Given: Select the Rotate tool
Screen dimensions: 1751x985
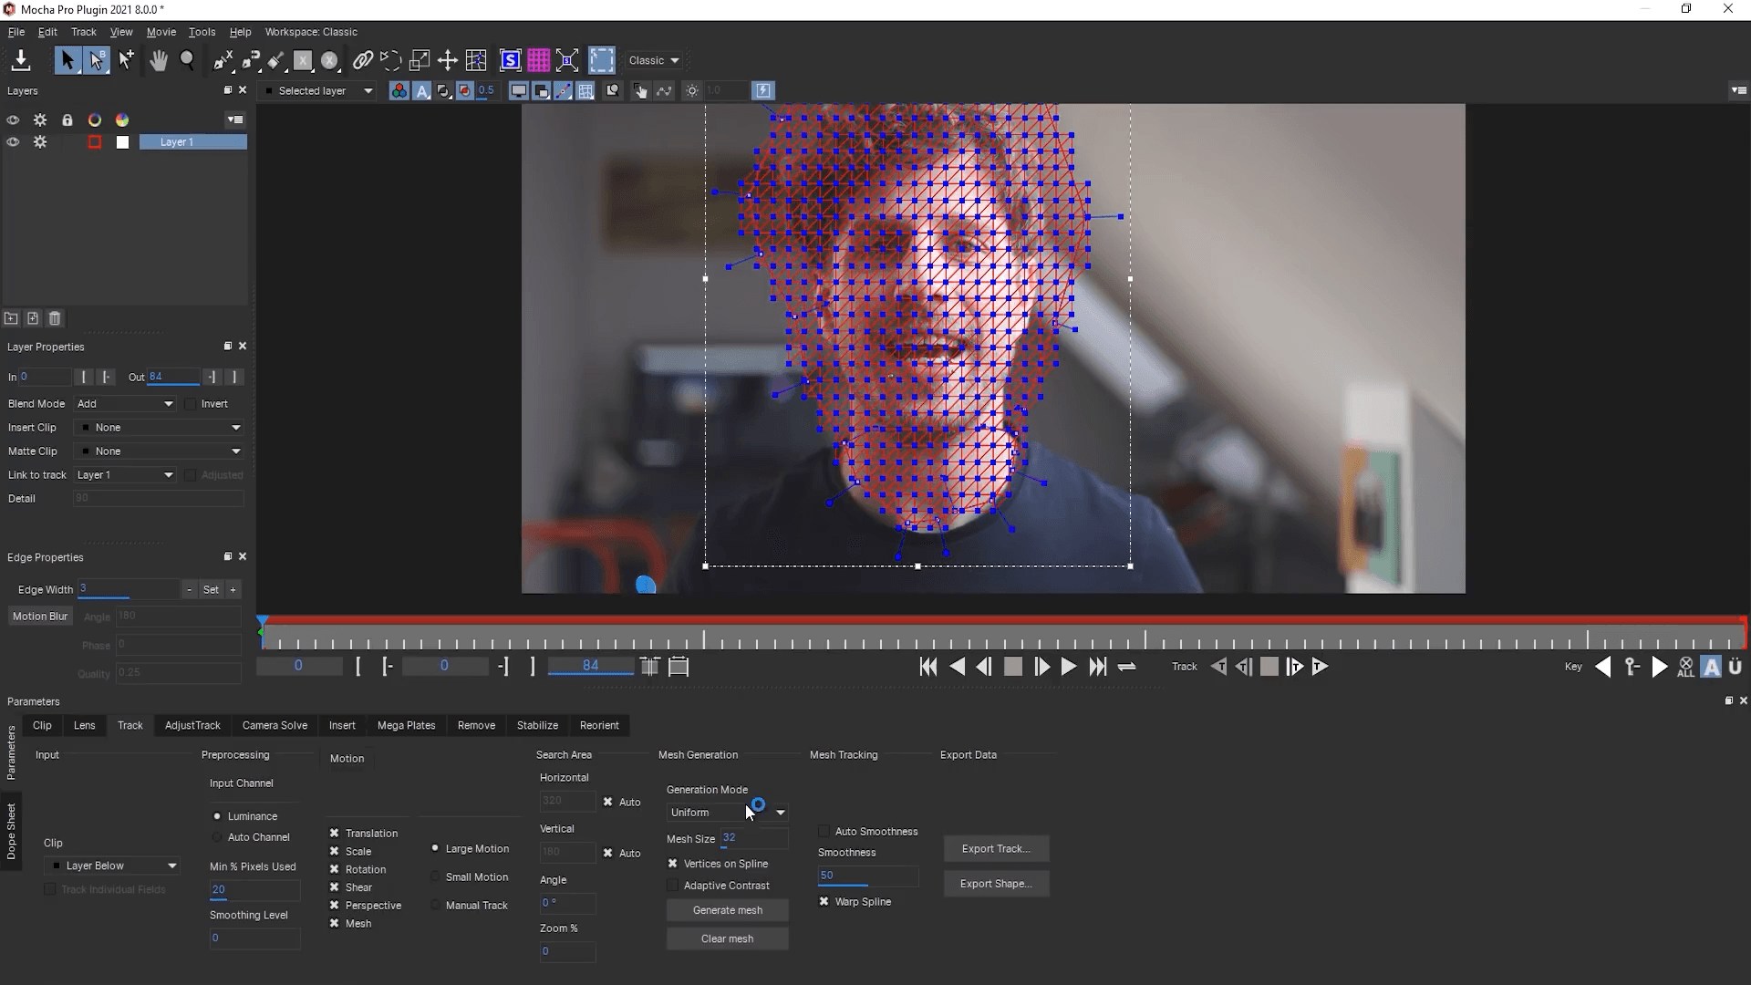Looking at the screenshot, I should coord(390,60).
